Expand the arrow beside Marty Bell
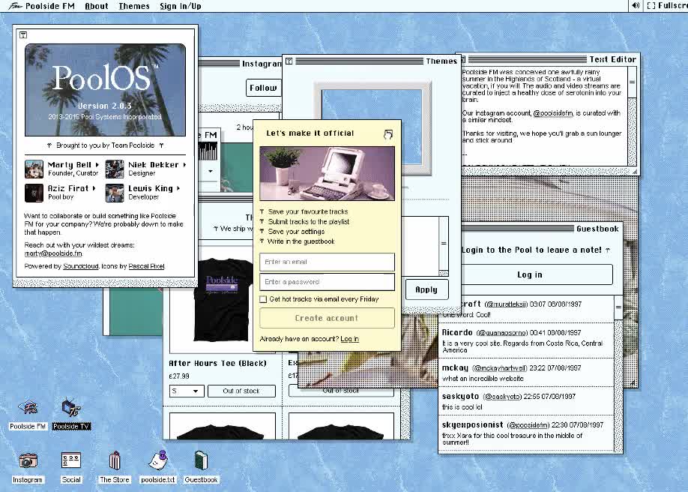688x492 pixels. [x=97, y=165]
